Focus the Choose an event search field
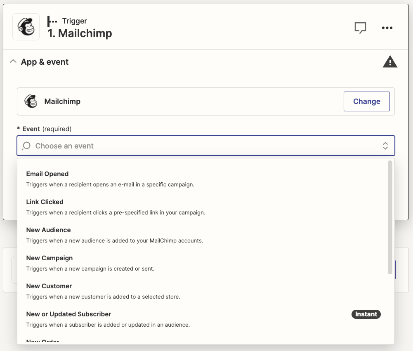The height and width of the screenshot is (351, 413). point(206,146)
